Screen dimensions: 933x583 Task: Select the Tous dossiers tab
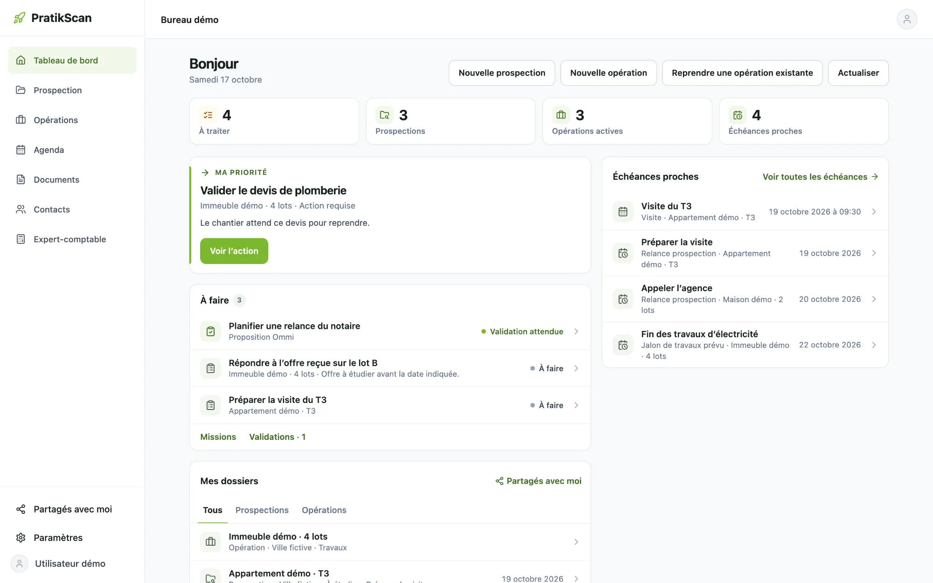coord(212,510)
